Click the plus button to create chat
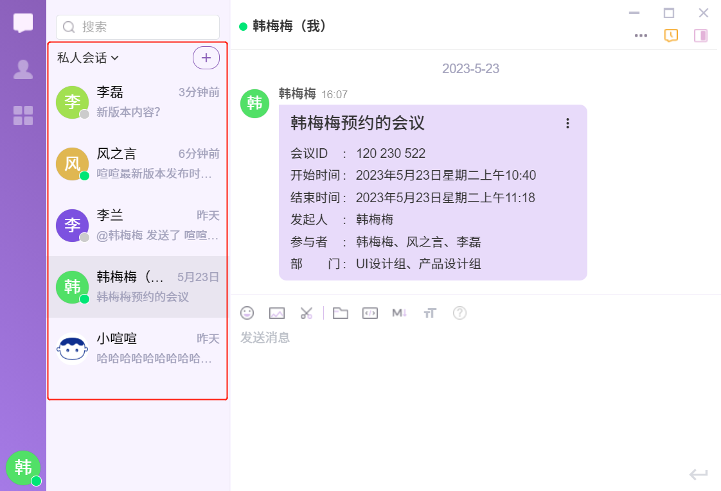The image size is (721, 491). pyautogui.click(x=206, y=58)
